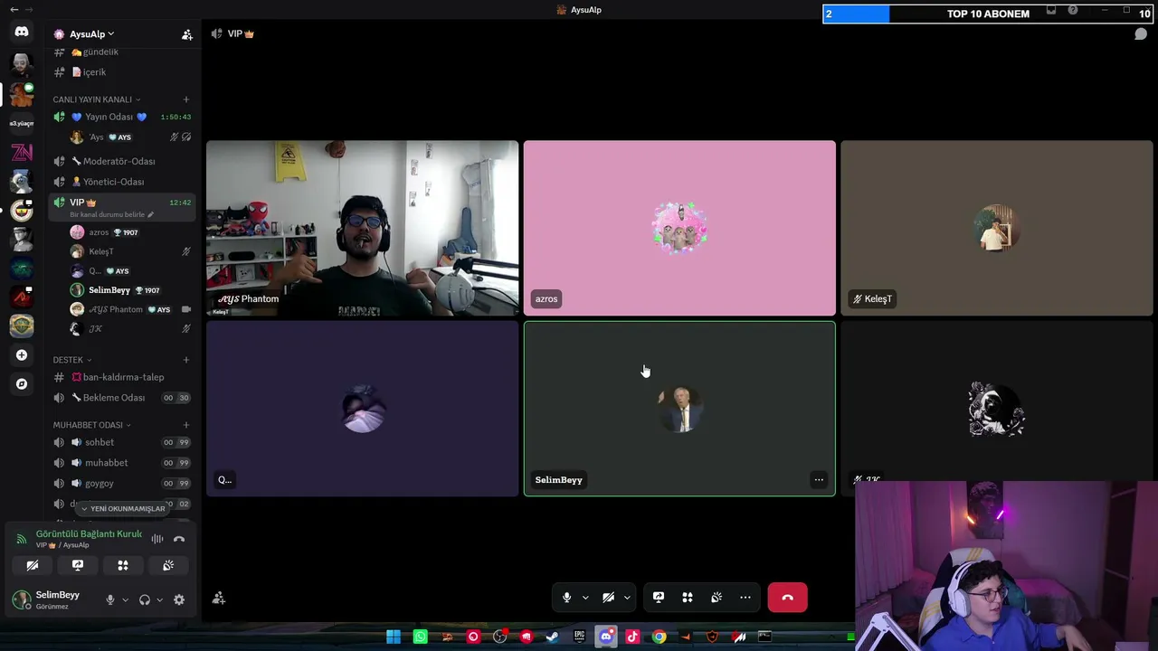Edit channel status pencil icon

(x=150, y=215)
